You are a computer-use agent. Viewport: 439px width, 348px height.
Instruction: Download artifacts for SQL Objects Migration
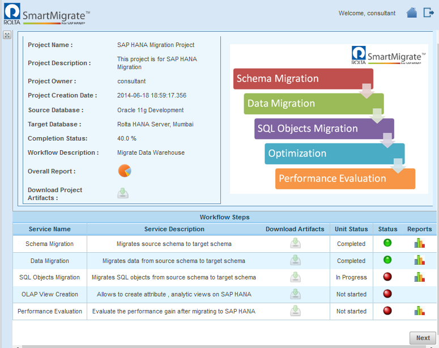click(x=295, y=277)
